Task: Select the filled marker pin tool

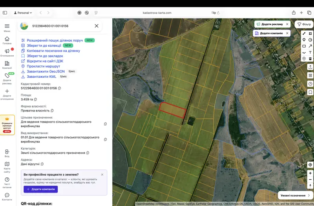Action: 304,40
